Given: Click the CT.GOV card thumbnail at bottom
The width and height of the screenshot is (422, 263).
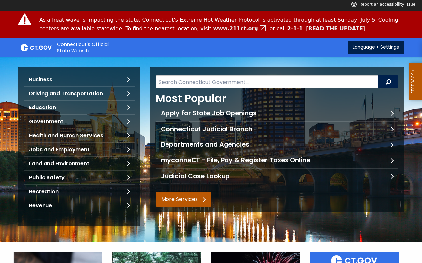Looking at the screenshot, I should tap(354, 258).
